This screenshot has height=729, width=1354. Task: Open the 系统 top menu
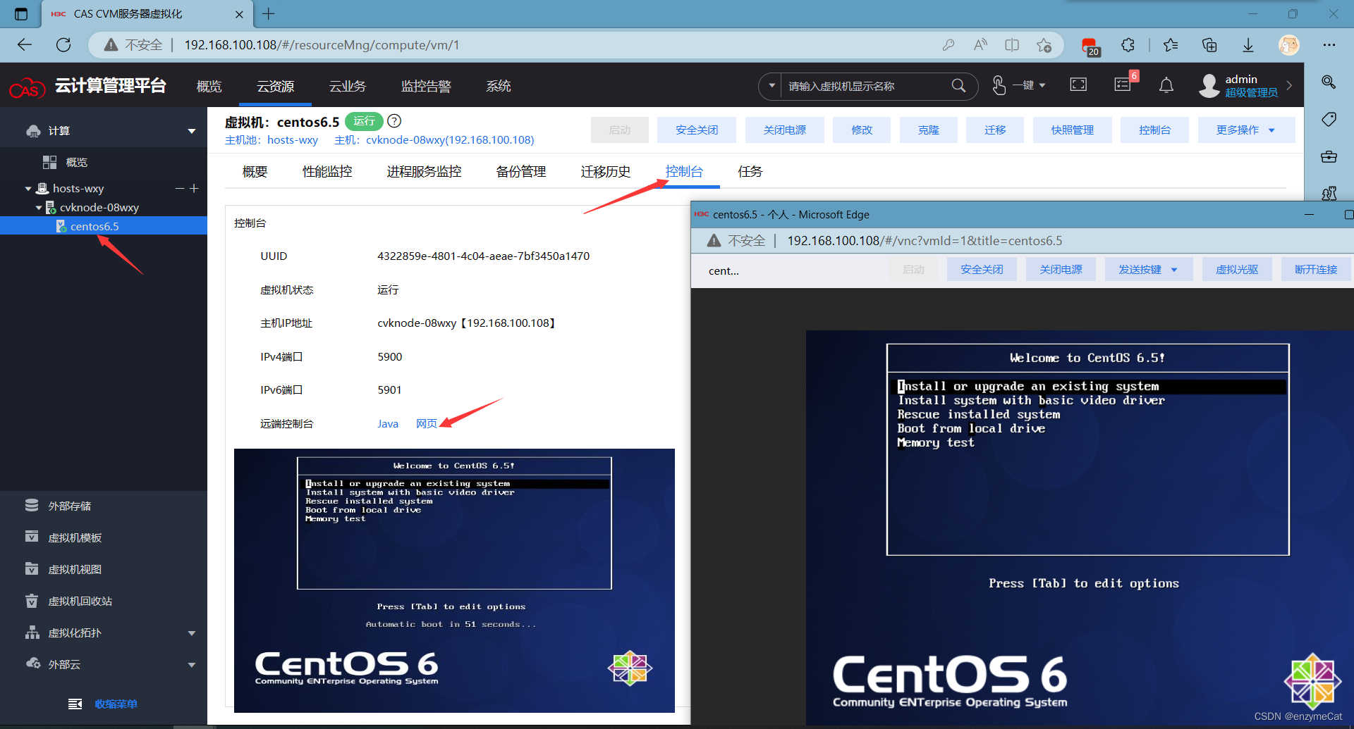tap(499, 86)
